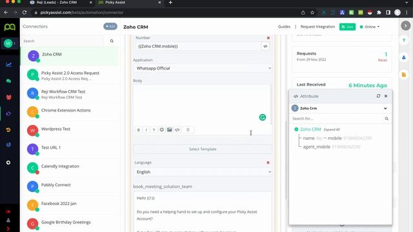Select Chrome Extension Actions connector

tap(70, 112)
